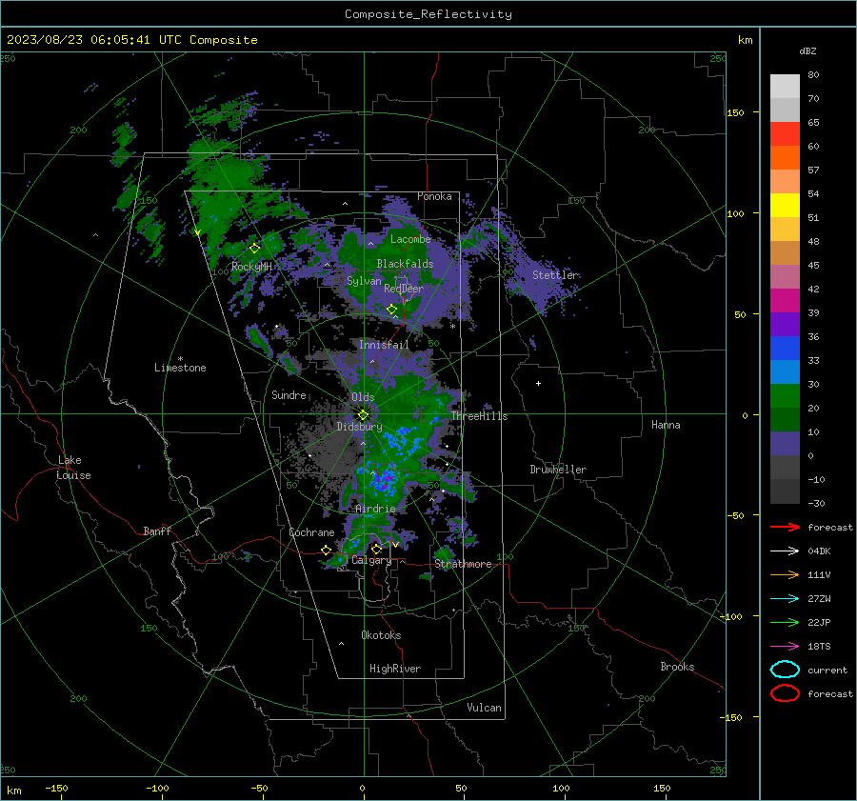The height and width of the screenshot is (801, 857).
Task: Click the red forecast arrow in legend
Action: point(785,527)
